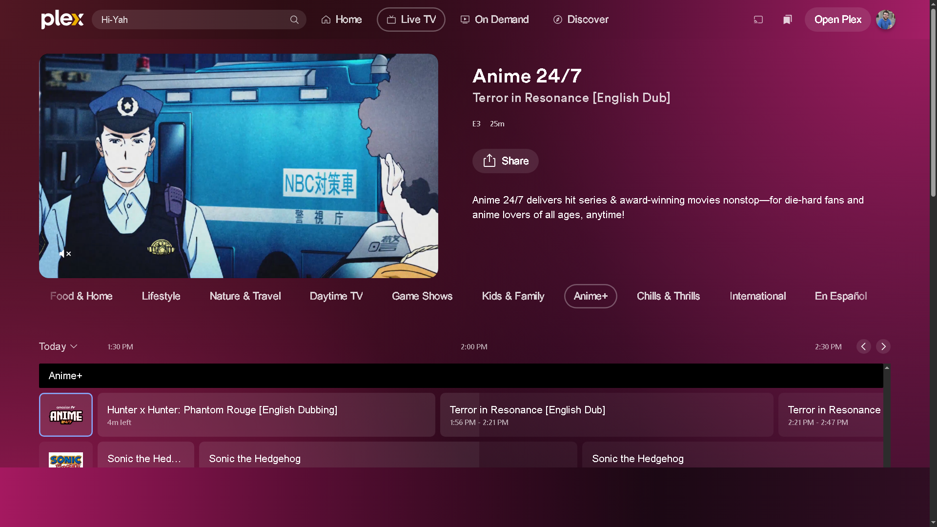
Task: Open Terror in Resonance 1:56 PM program
Action: coord(607,415)
